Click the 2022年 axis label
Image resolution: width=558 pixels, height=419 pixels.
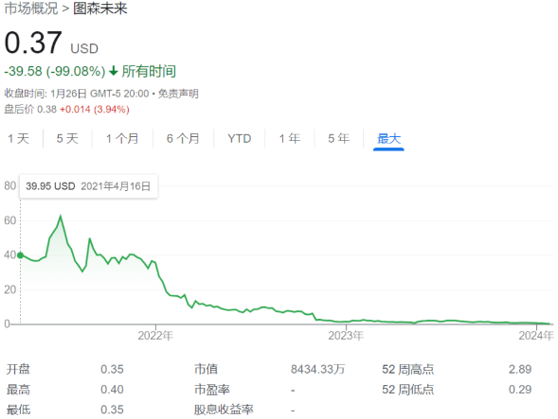coord(155,336)
